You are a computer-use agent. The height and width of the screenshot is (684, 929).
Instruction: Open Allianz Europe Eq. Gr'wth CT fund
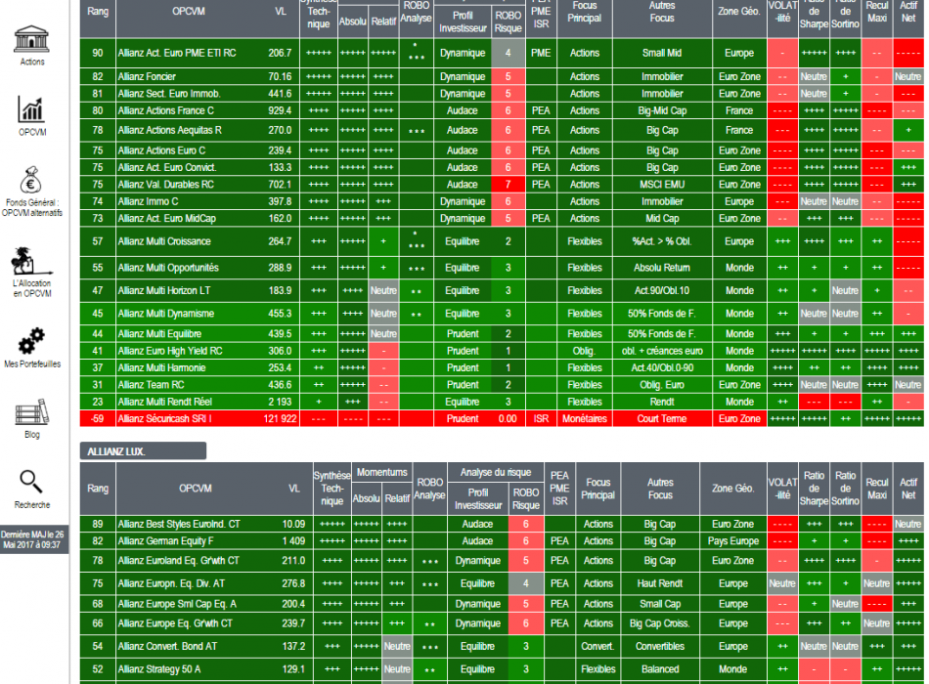click(x=175, y=623)
